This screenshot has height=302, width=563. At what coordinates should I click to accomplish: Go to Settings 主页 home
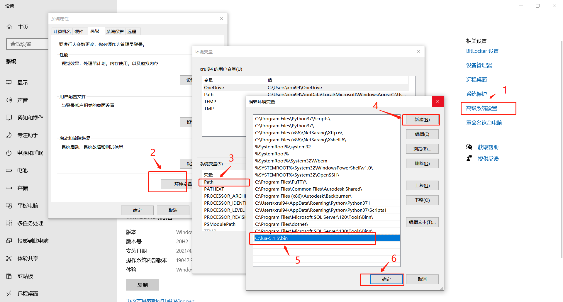point(23,27)
